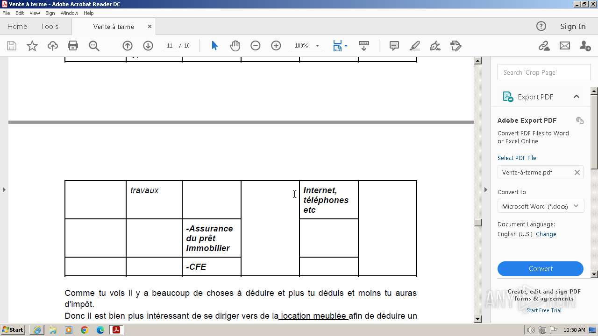Click the -CFE table cell
Screen dimensions: 598x336
coord(212,266)
